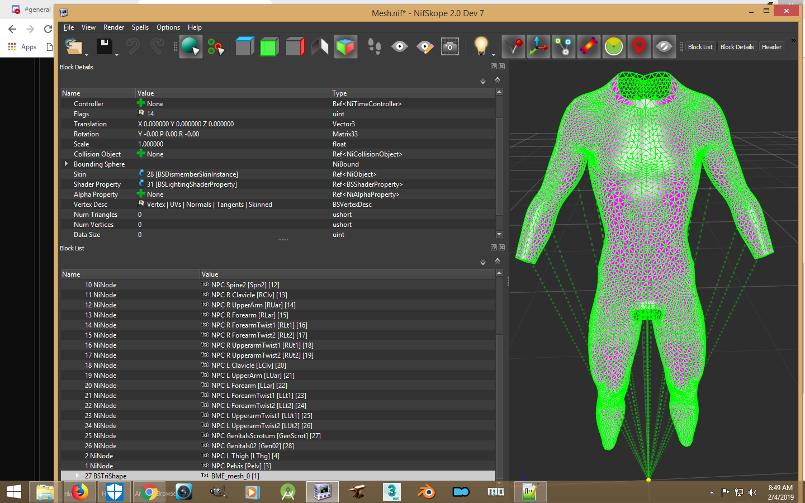The image size is (805, 503).
Task: Click the Undo arrow icon
Action: click(x=133, y=46)
